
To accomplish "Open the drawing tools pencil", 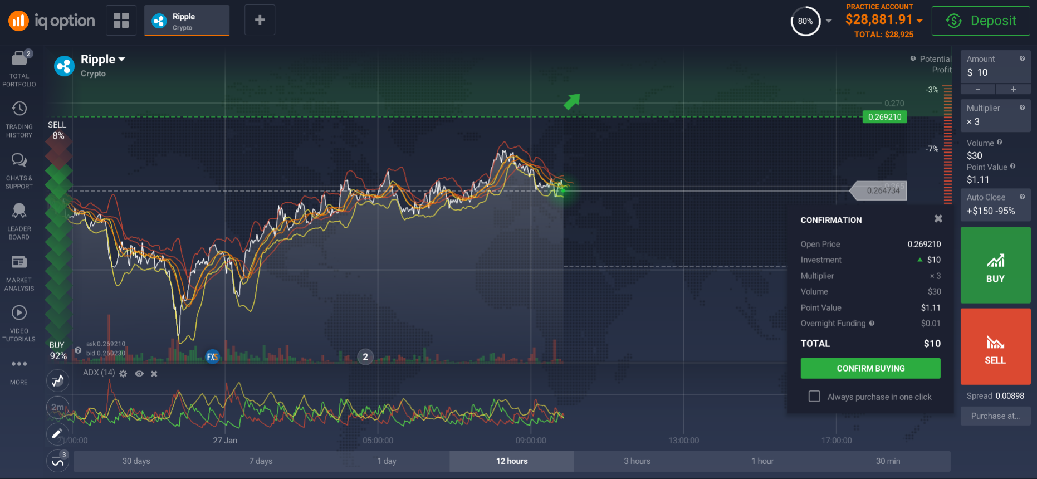I will coord(57,434).
